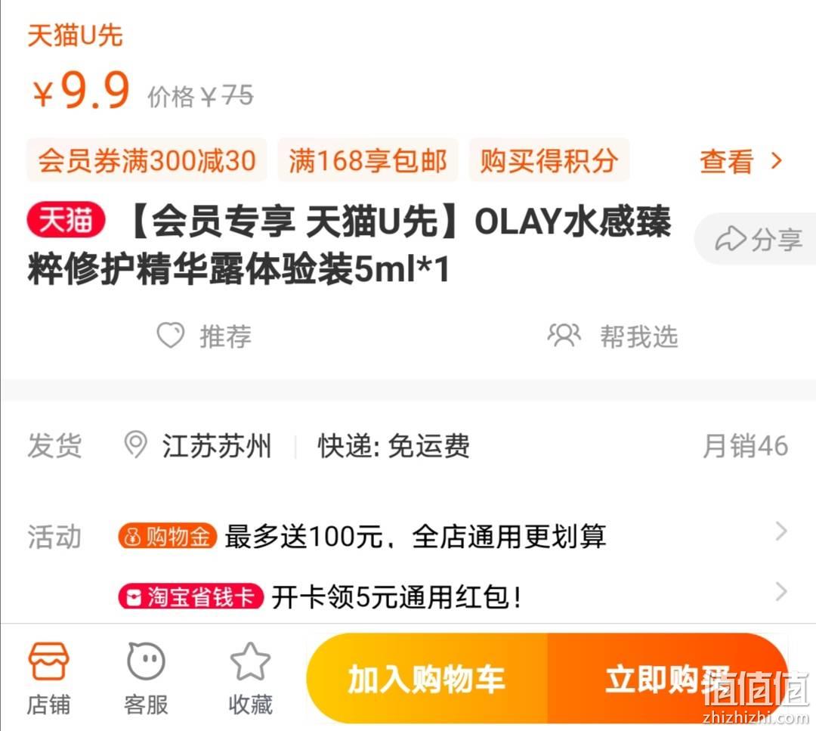Tap the 淘宝省钱卡 badge
816x731 pixels.
[x=190, y=596]
